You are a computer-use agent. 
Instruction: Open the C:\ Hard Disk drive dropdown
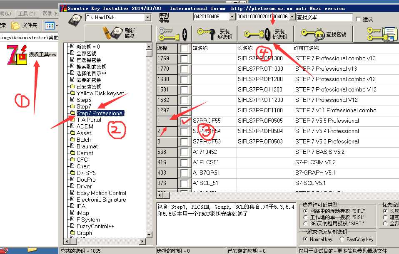coord(147,17)
